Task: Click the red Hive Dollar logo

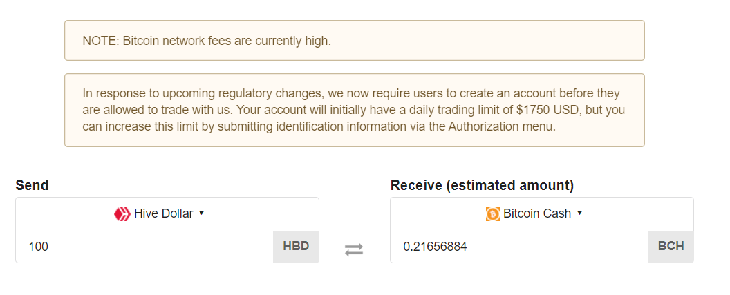Action: [x=122, y=214]
